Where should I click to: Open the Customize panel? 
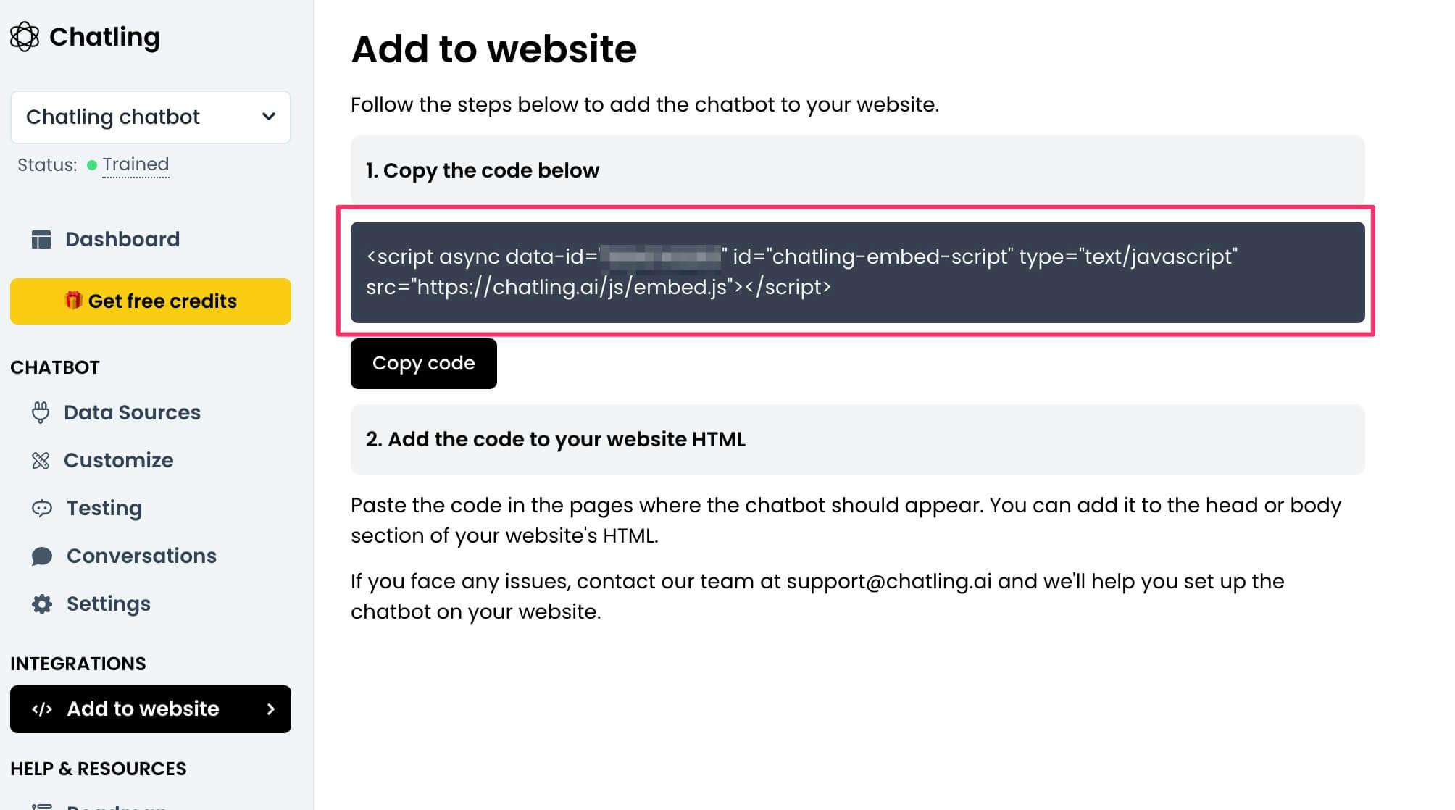point(117,460)
